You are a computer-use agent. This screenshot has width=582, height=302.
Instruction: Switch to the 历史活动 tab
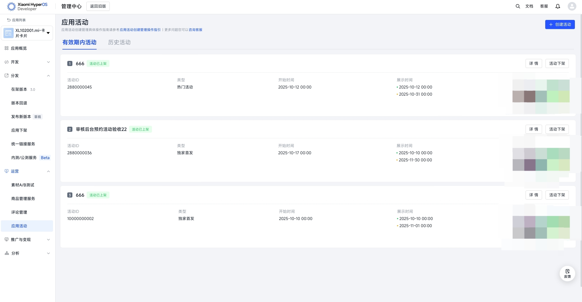[119, 42]
